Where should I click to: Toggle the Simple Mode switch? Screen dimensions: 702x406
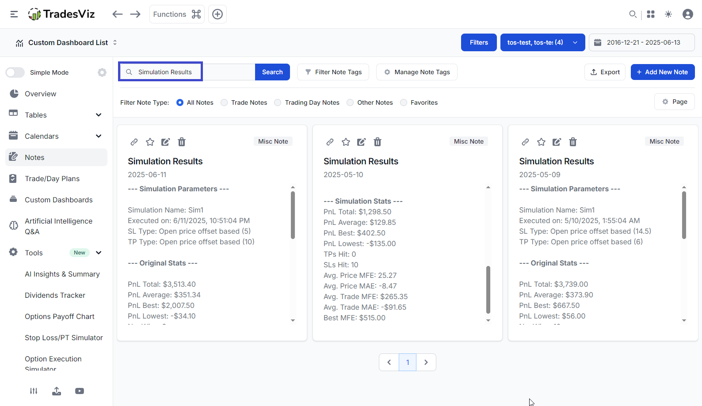point(15,72)
